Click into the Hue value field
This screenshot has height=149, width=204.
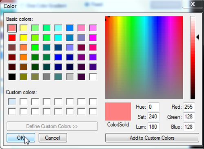153,107
